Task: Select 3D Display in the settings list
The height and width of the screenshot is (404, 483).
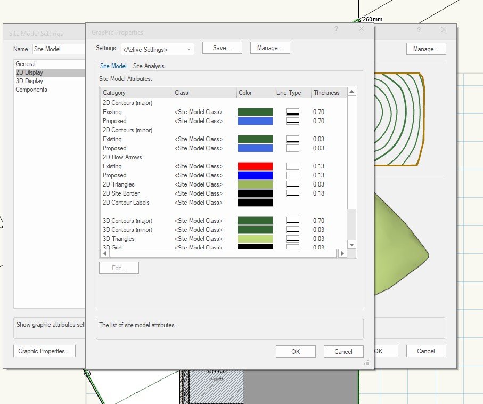Action: 30,80
